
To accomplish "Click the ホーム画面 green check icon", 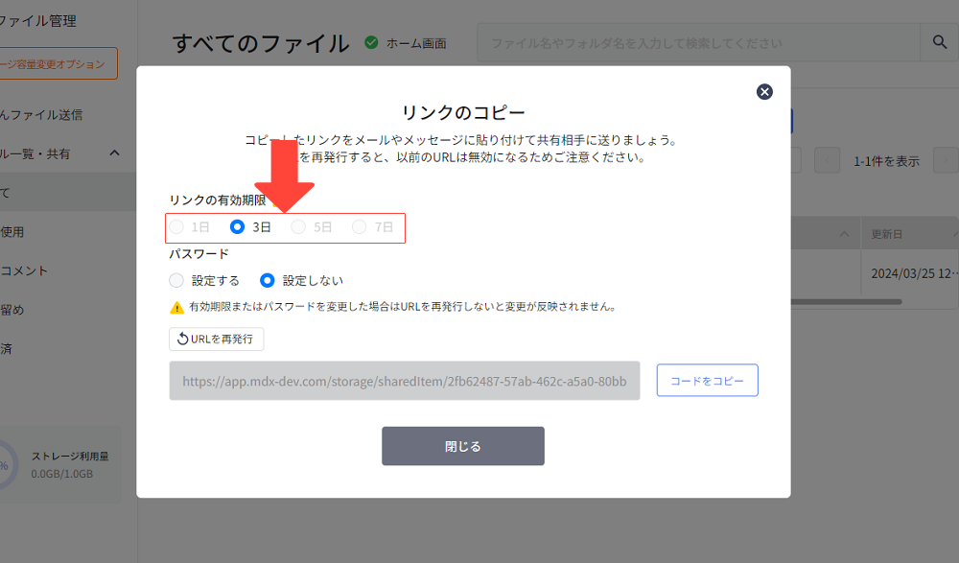I will [x=370, y=42].
